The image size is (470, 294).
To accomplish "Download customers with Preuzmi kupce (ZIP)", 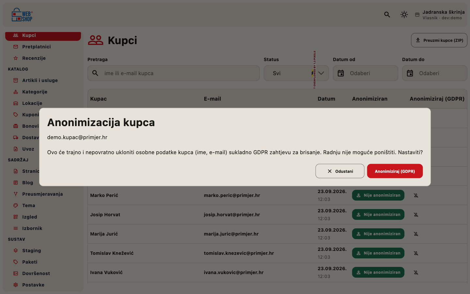I will click(x=439, y=40).
